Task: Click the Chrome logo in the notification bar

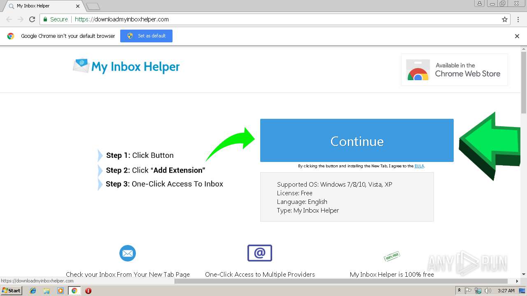Action: (11, 36)
